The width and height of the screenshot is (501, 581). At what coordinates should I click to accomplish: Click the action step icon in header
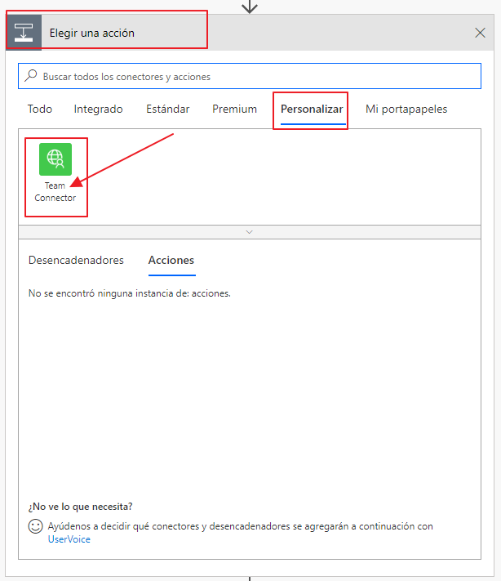pyautogui.click(x=24, y=33)
